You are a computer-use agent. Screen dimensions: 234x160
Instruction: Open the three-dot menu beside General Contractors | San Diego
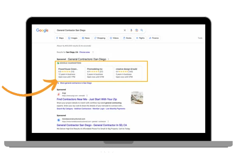point(108,59)
